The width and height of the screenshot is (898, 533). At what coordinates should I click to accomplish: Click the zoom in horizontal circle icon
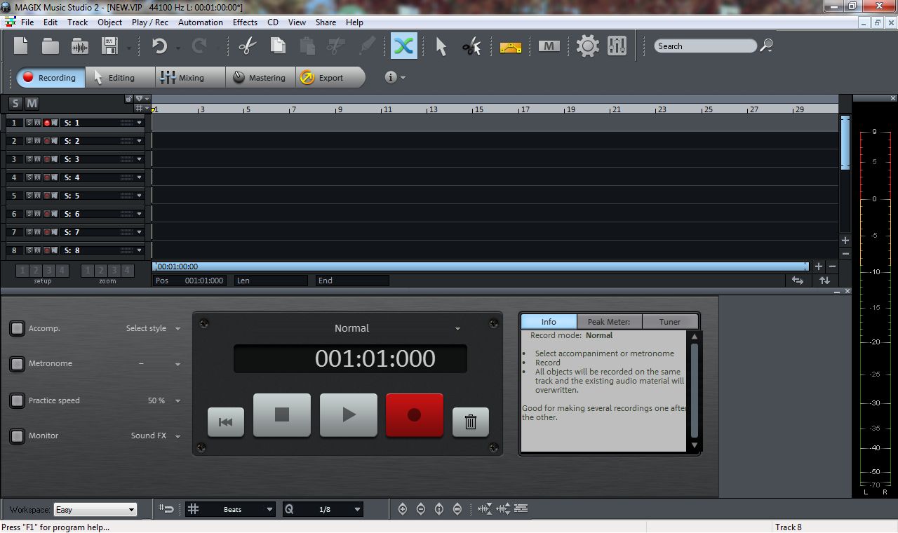pyautogui.click(x=403, y=509)
